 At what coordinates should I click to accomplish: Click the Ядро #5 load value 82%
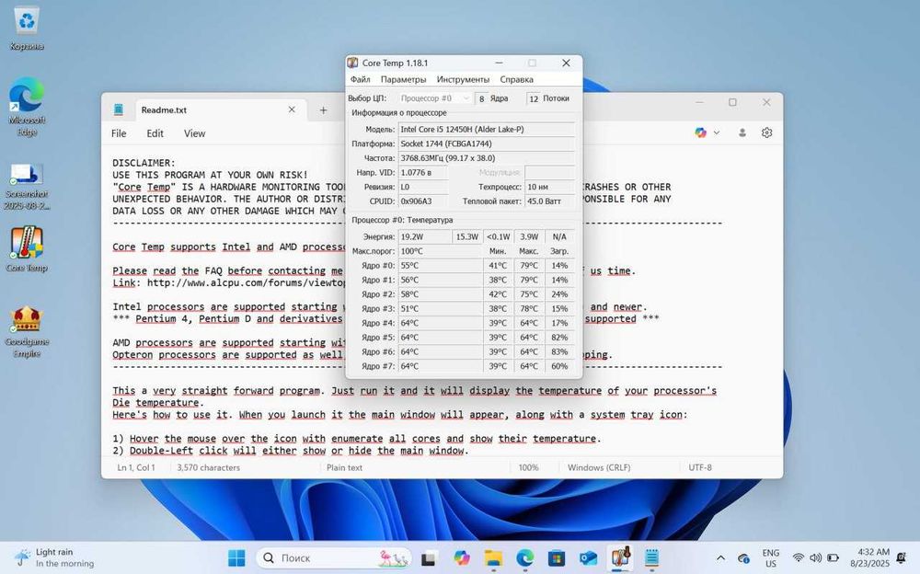[x=559, y=338]
